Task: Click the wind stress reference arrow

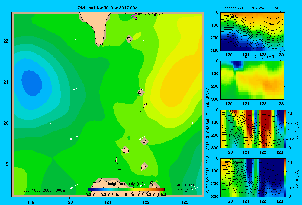Action: point(185,188)
